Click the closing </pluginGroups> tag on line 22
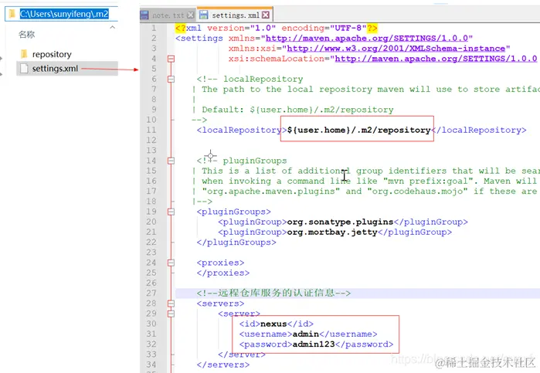540x373 pixels. (x=236, y=242)
